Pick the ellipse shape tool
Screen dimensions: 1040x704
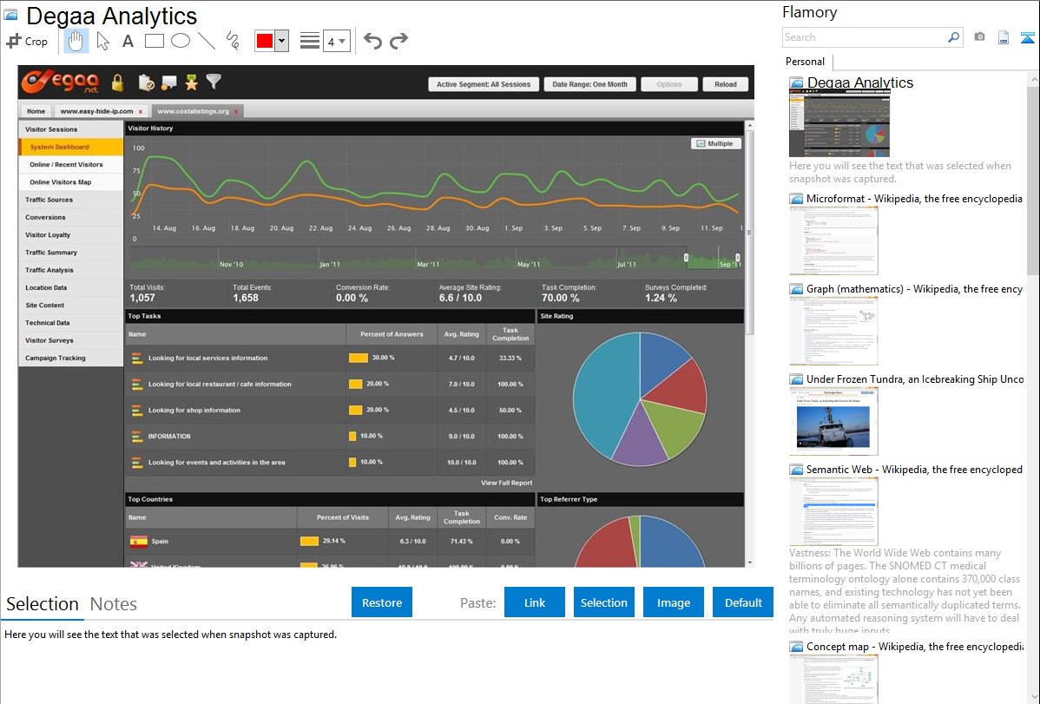[x=180, y=41]
